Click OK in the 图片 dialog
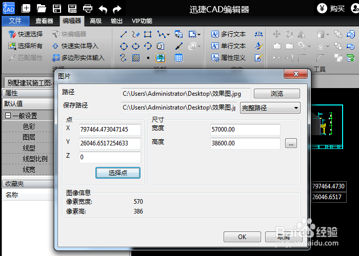 [x=242, y=237]
